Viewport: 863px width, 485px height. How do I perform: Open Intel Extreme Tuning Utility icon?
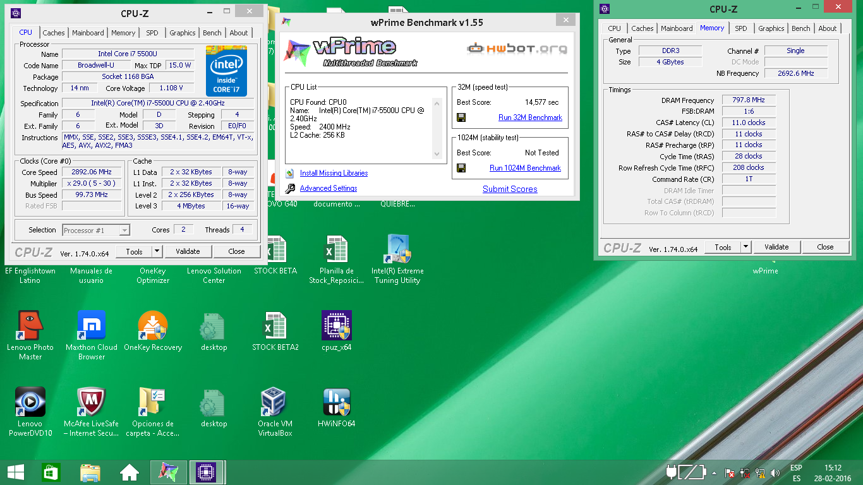398,249
